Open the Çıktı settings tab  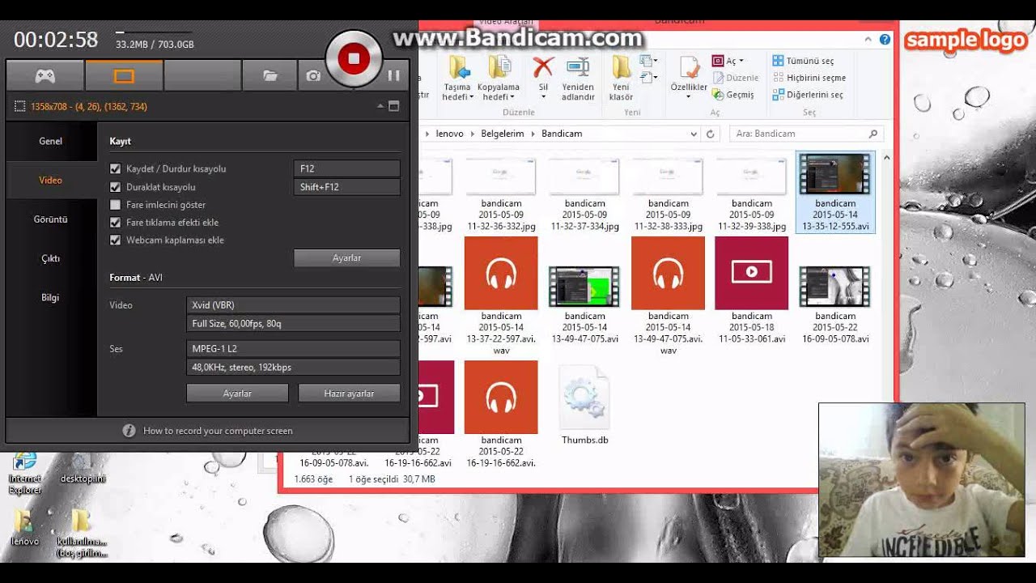point(50,258)
